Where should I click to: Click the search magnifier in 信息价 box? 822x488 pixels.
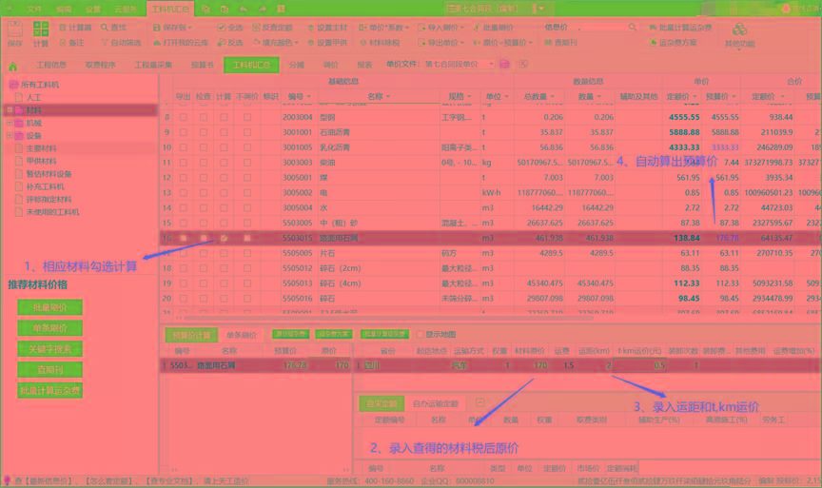633,28
